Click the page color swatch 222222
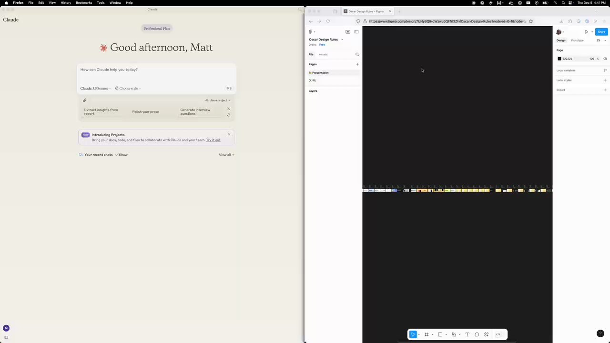The width and height of the screenshot is (610, 343). (x=559, y=59)
